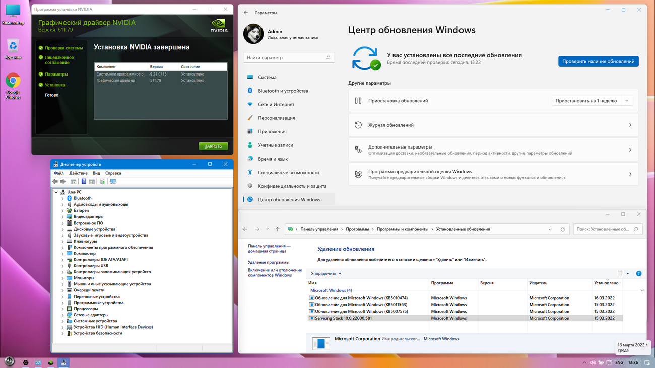This screenshot has width=655, height=368.
Task: Click the 13:36 taskbar clock
Action: click(633, 362)
